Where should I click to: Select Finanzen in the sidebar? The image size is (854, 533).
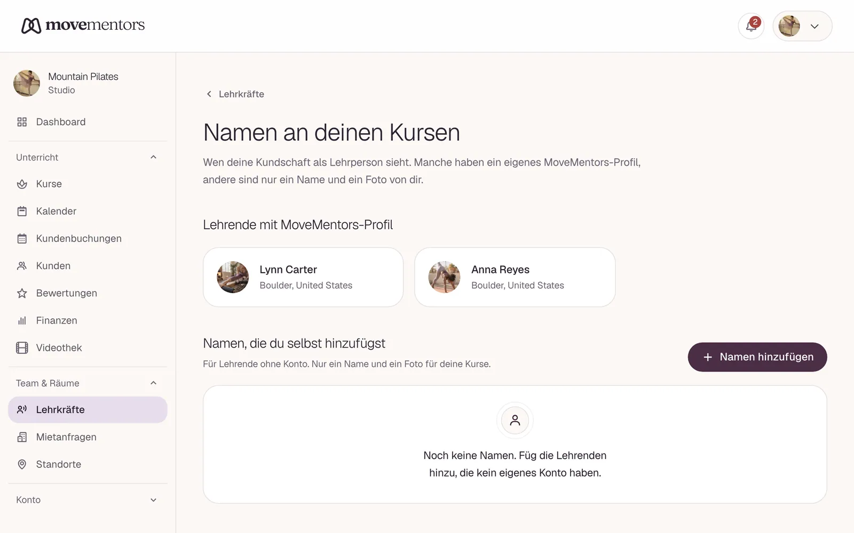(88, 320)
